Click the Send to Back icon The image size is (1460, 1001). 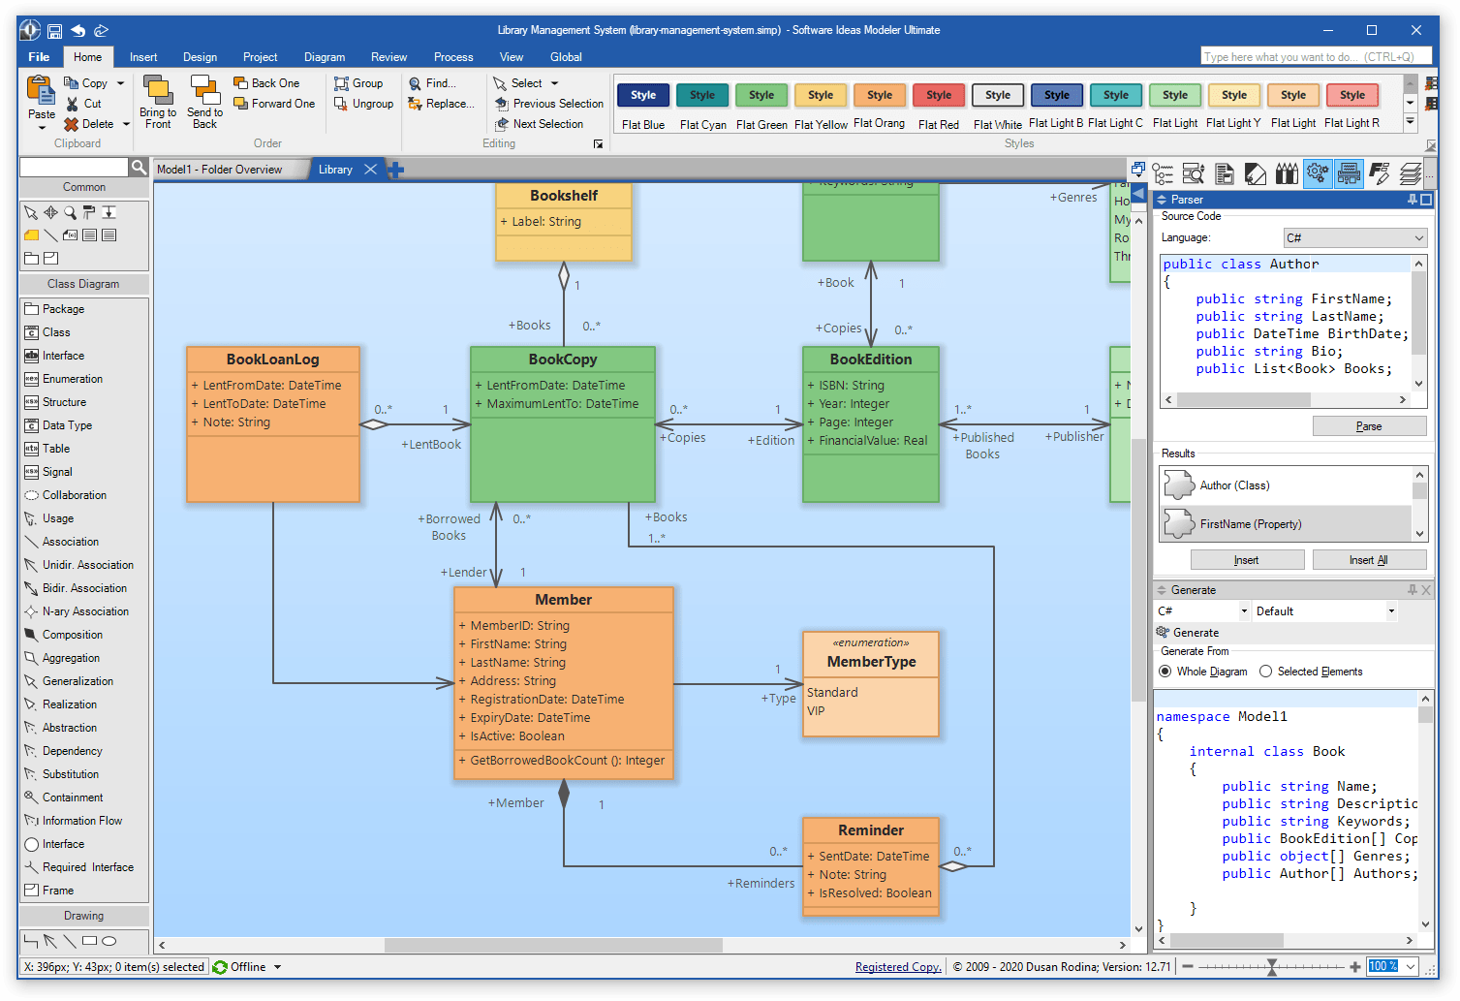pyautogui.click(x=204, y=90)
